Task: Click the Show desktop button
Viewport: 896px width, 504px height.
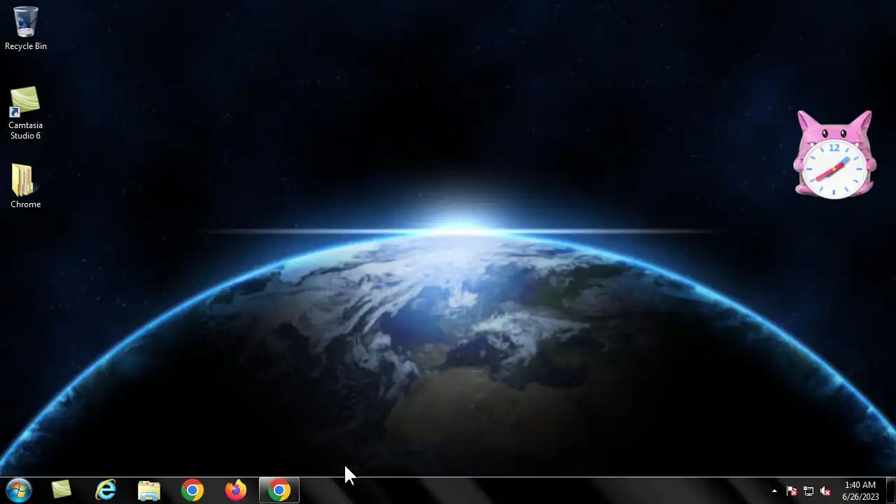Action: tap(891, 490)
